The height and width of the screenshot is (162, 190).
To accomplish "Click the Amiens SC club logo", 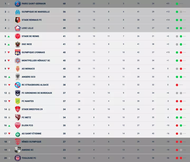I will pyautogui.click(x=18, y=150).
